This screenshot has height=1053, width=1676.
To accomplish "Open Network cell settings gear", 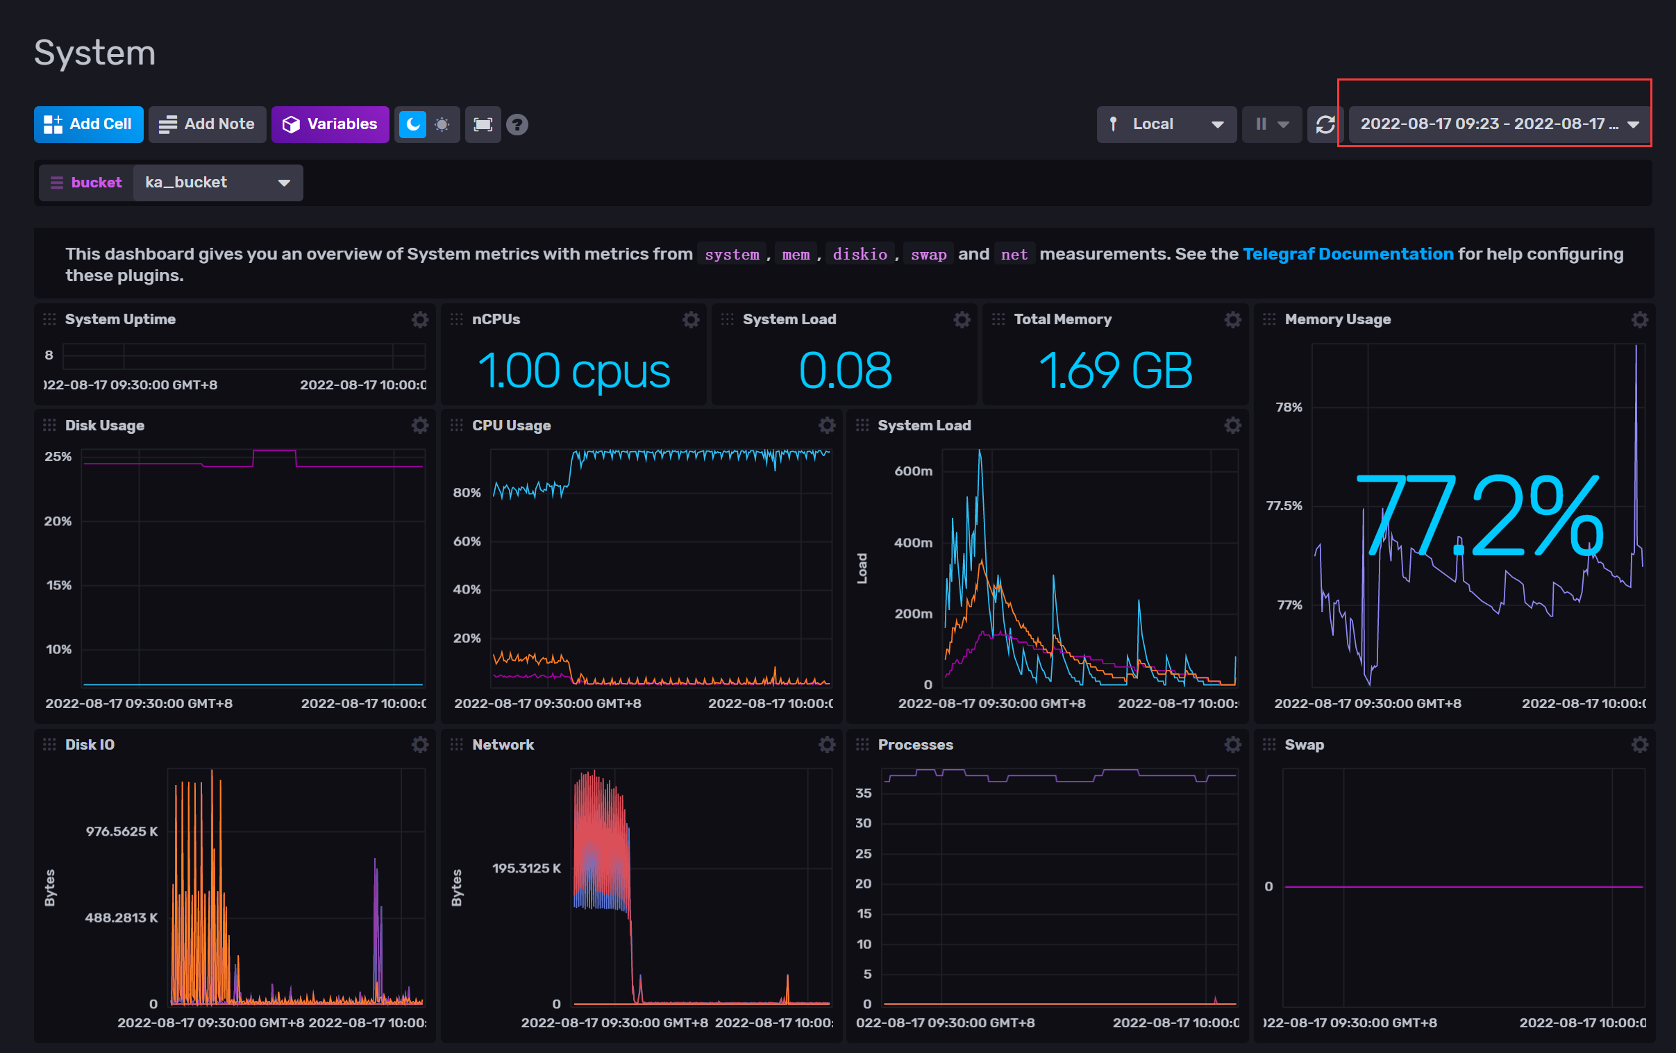I will (826, 745).
